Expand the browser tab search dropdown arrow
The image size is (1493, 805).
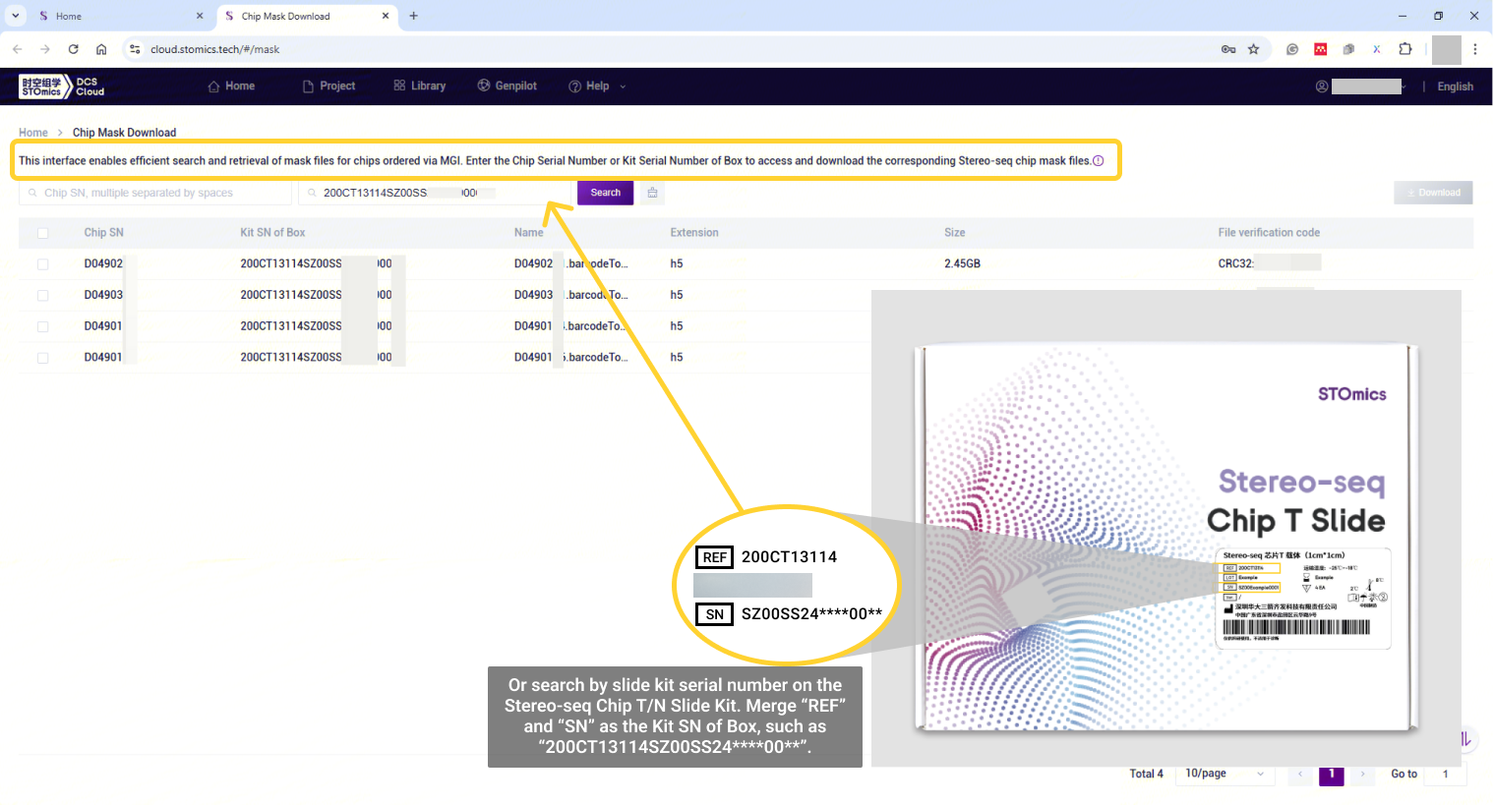(x=16, y=16)
